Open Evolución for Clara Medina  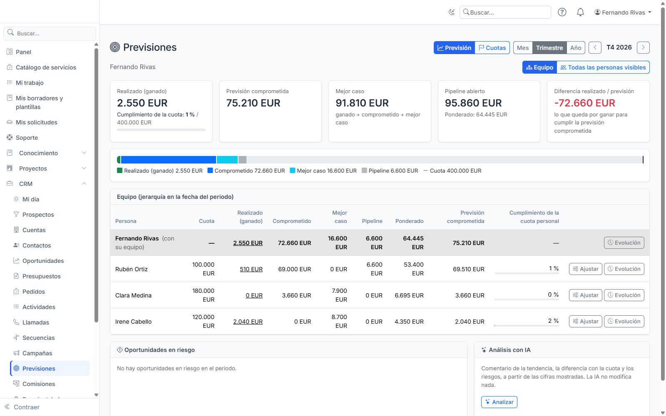click(x=624, y=295)
